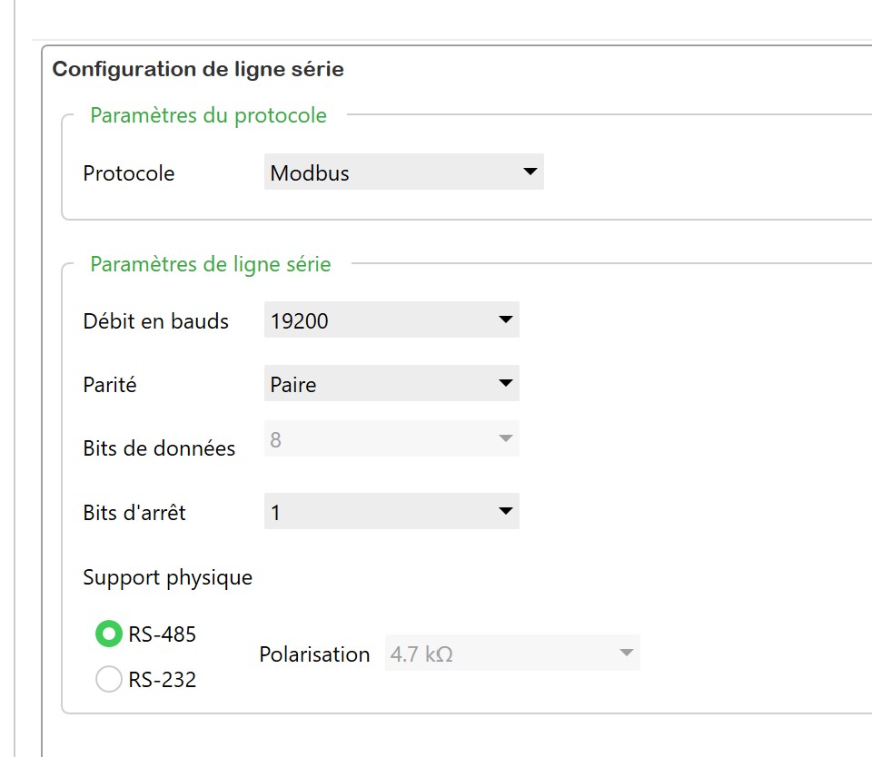The image size is (872, 757).
Task: Click the greyed Polarisation dropdown arrow
Action: tap(625, 654)
